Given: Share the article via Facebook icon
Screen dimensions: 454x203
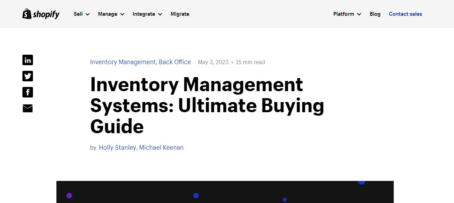Looking at the screenshot, I should [x=28, y=92].
